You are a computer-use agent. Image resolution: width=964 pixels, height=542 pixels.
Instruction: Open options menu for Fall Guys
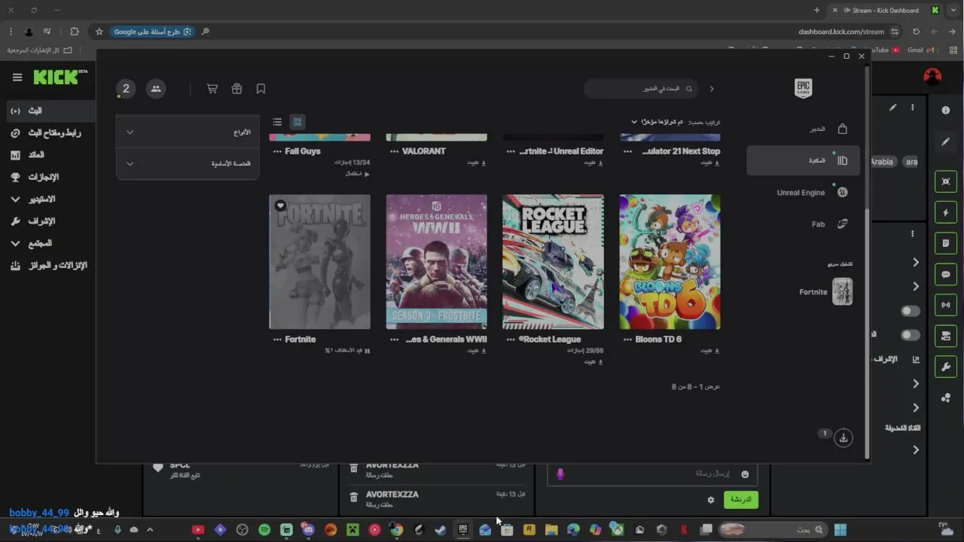coord(277,151)
